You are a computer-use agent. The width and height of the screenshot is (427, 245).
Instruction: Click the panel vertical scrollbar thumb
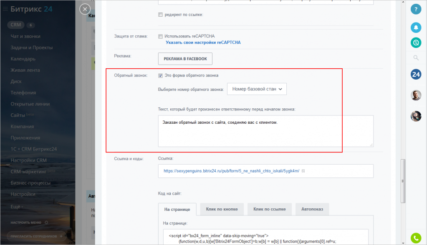[x=403, y=181]
